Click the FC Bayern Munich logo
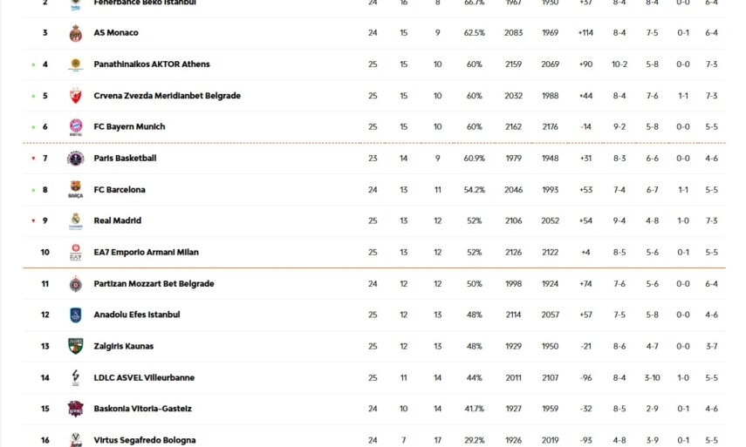This screenshot has height=447, width=746. point(76,127)
